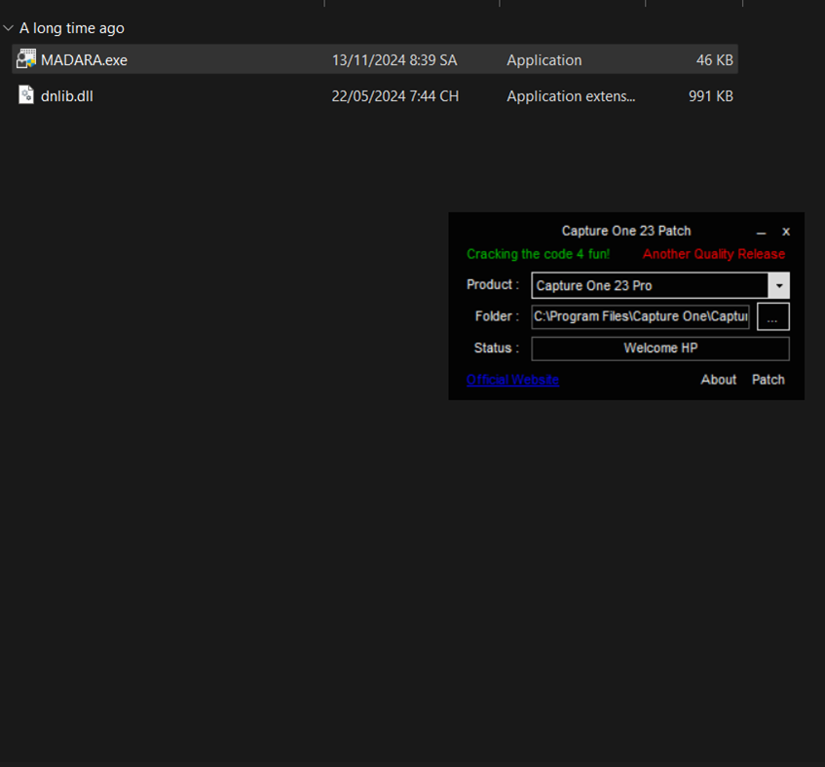Image resolution: width=825 pixels, height=767 pixels.
Task: Click the 'Application extens...' type cell
Action: click(571, 96)
